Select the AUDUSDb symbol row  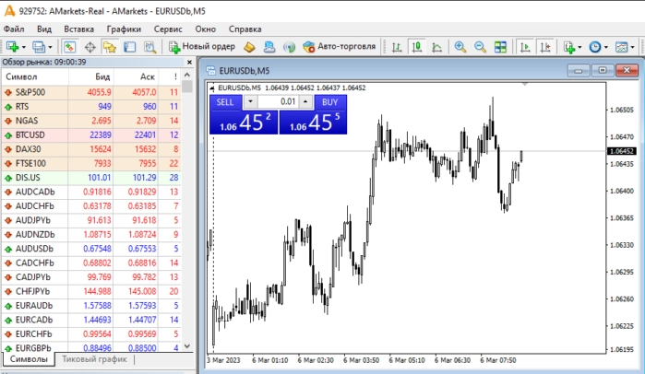[91, 249]
